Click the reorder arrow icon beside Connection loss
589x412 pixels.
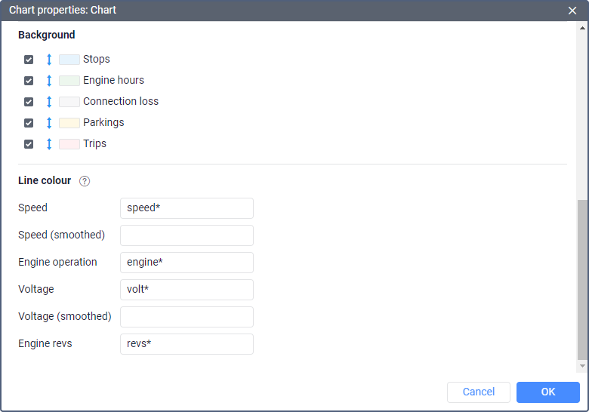pos(49,102)
